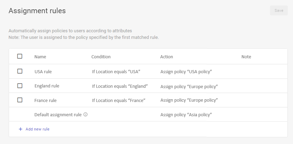Tick the France rule checkbox
Viewport: 293px width, 144px height.
coord(20,100)
